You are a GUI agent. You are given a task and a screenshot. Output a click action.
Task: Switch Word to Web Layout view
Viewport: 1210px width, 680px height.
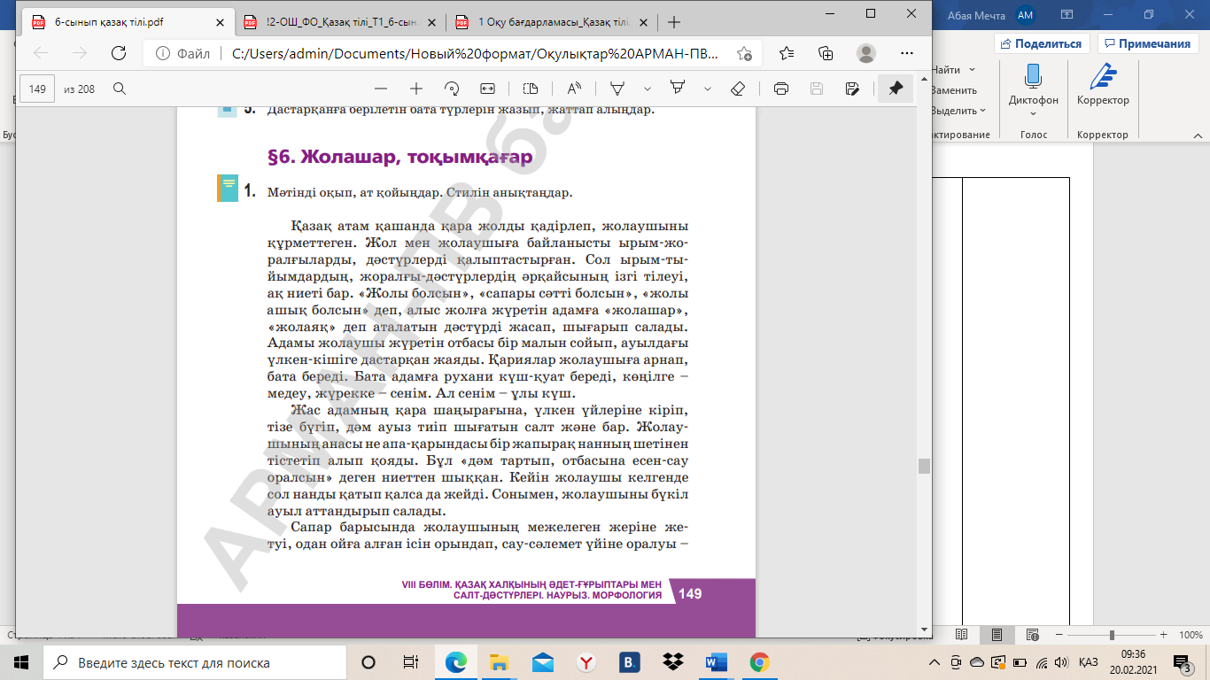pos(1033,635)
